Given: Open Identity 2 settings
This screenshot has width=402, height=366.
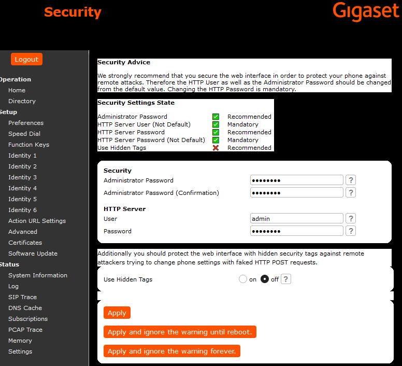Looking at the screenshot, I should pos(22,166).
